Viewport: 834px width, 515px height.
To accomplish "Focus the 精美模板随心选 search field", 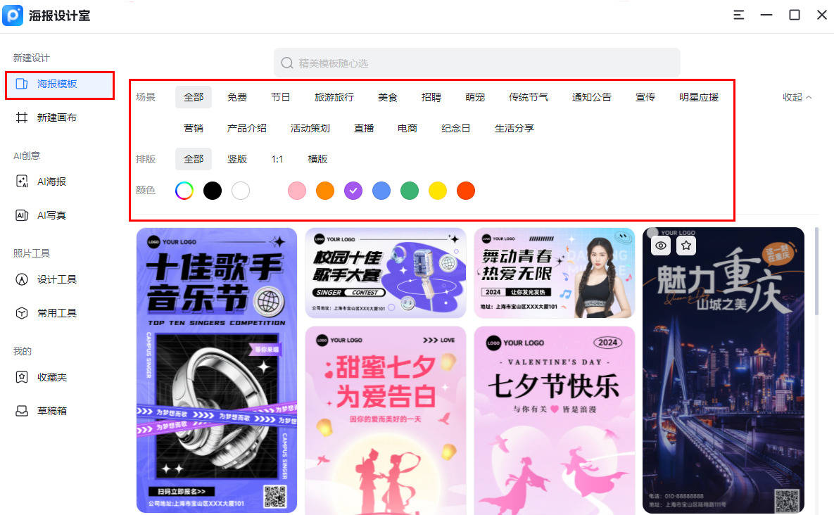I will (477, 63).
